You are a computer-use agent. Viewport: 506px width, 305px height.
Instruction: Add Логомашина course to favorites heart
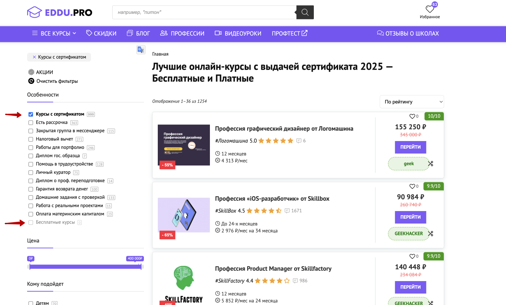412,116
